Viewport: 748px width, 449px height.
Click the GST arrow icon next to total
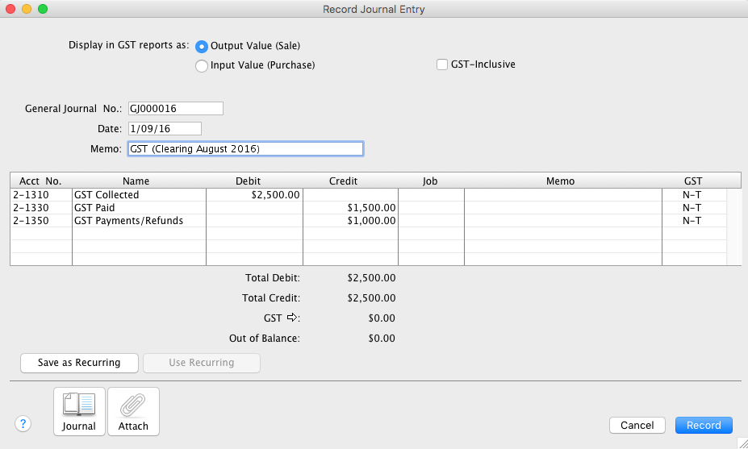pyautogui.click(x=292, y=318)
